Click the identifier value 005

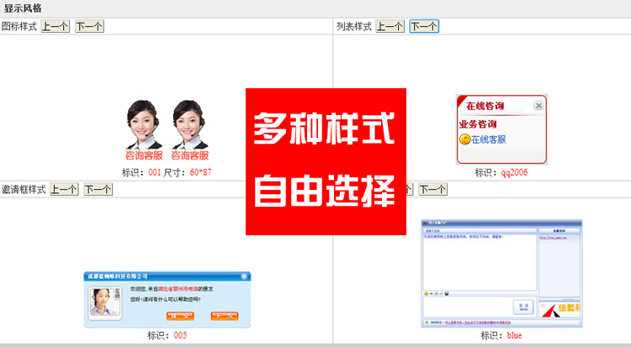point(180,335)
